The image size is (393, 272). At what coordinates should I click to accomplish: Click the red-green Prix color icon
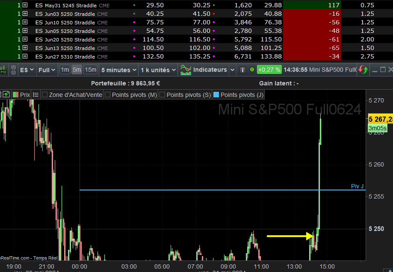pos(15,95)
